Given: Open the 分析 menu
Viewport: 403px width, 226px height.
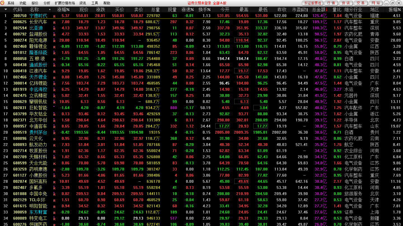Looking at the screenshot, I should pyautogui.click(x=47, y=3).
